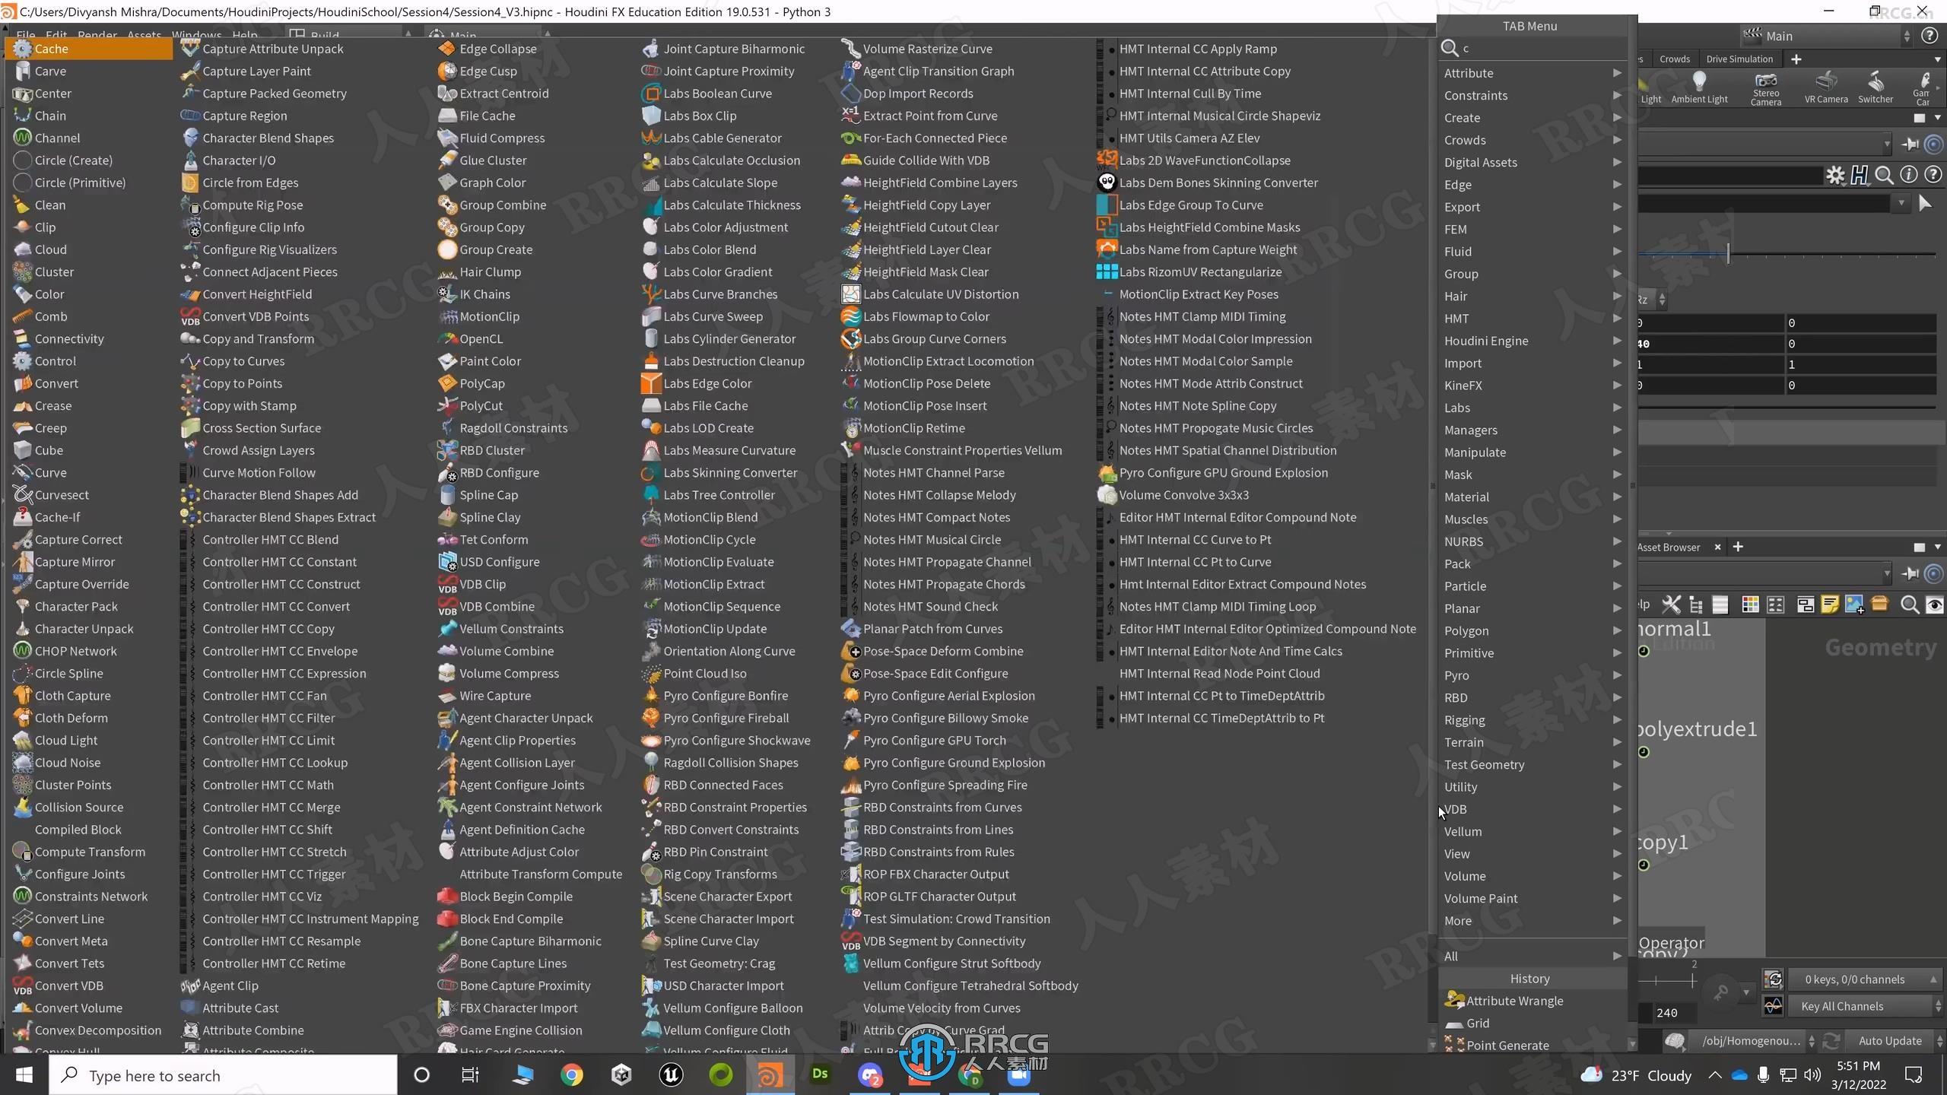1947x1095 pixels.
Task: Expand the Labs category submenu
Action: pyautogui.click(x=1532, y=408)
